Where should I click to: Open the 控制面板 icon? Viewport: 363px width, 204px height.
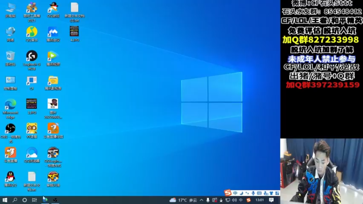[x=10, y=83]
